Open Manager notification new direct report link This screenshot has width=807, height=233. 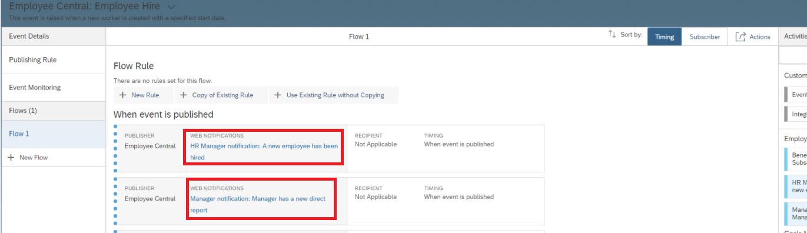pyautogui.click(x=258, y=204)
